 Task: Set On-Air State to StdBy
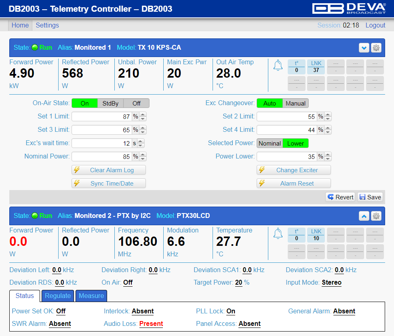[110, 104]
